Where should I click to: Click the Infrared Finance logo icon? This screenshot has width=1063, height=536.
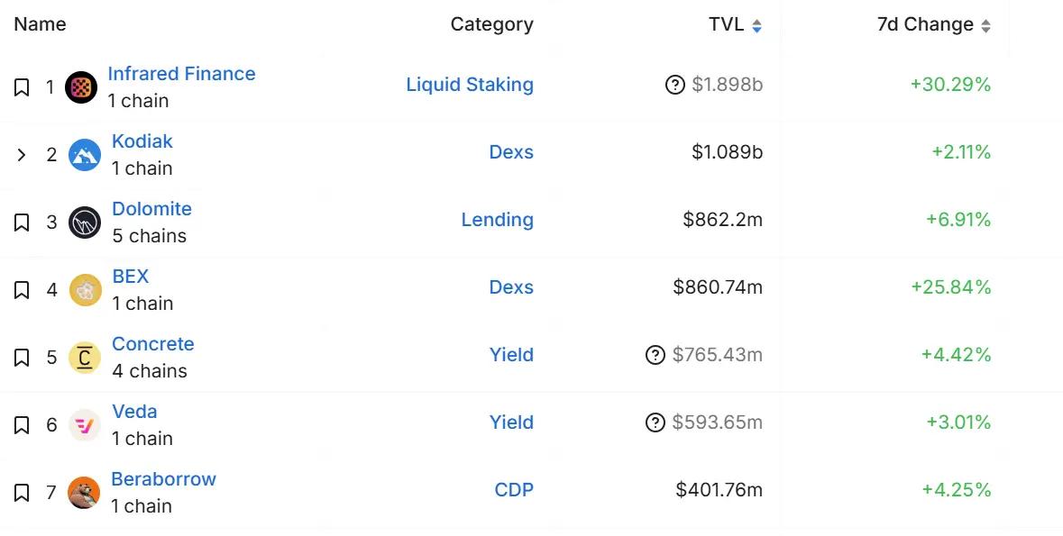(x=82, y=87)
